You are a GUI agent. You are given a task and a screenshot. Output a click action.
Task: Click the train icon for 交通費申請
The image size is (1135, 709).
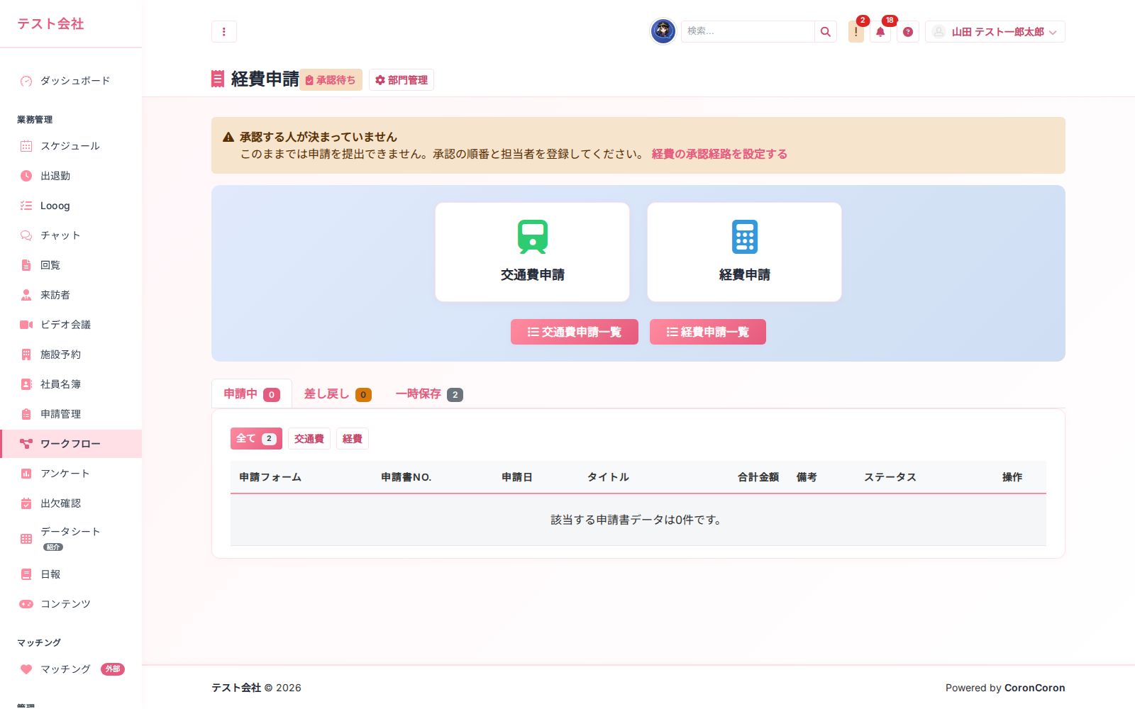click(533, 237)
